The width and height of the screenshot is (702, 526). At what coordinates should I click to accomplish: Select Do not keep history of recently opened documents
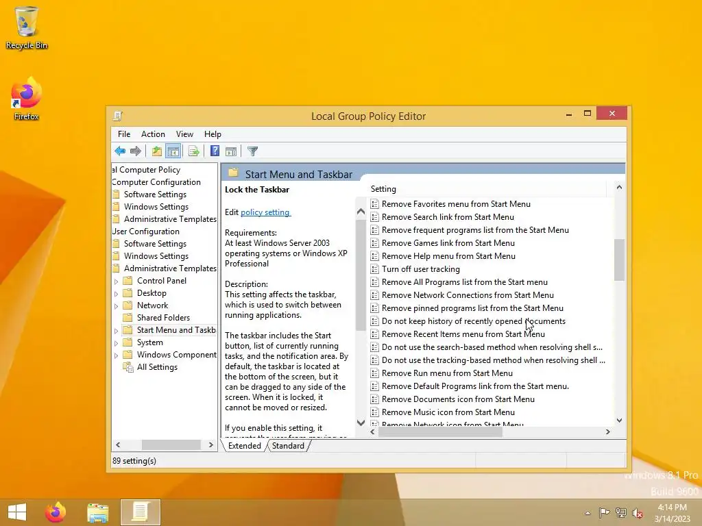[x=473, y=321]
